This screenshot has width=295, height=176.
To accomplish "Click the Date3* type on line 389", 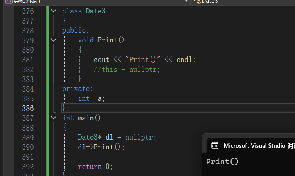I will tap(90, 137).
